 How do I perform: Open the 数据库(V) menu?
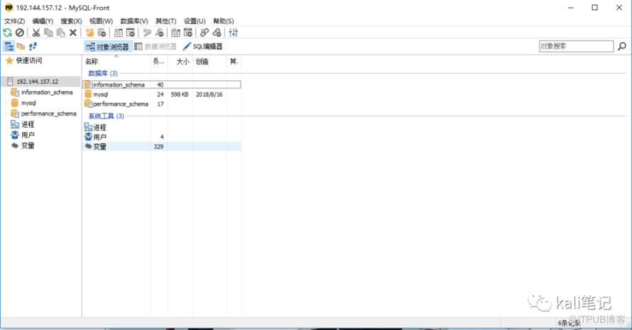(134, 21)
